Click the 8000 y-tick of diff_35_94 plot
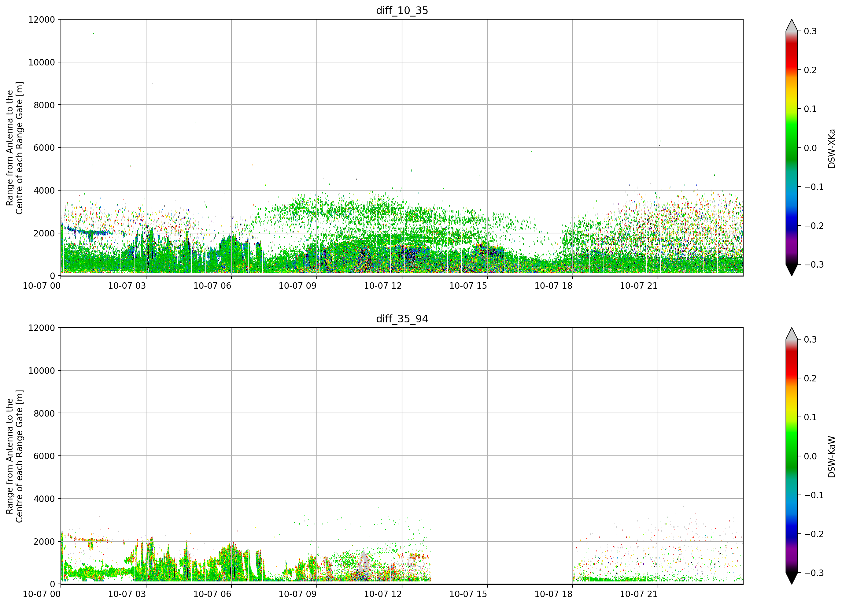Viewport: 842px width, 605px height. [44, 413]
